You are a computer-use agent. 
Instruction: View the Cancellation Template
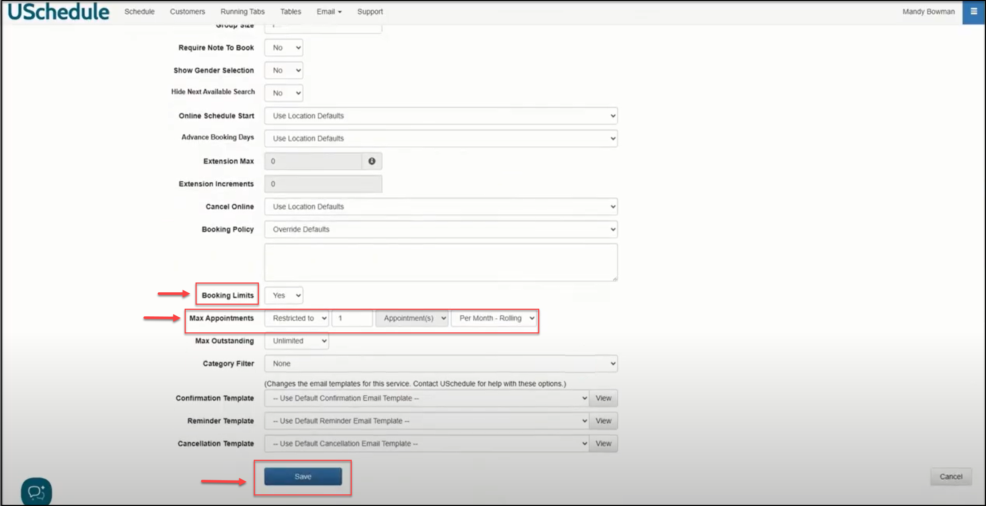pyautogui.click(x=603, y=444)
